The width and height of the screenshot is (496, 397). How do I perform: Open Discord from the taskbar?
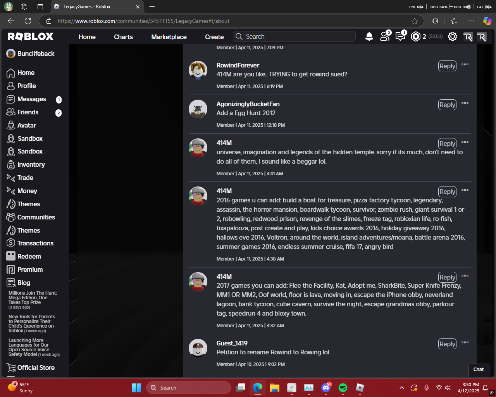pyautogui.click(x=326, y=388)
